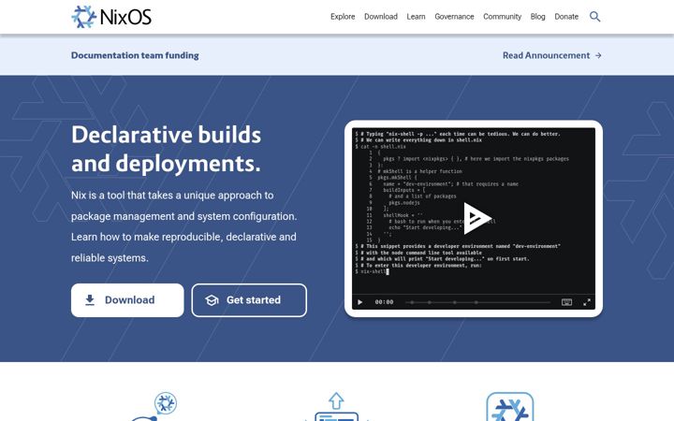Click the large play triangle on the terminal video
This screenshot has height=421, width=674.
[x=476, y=218]
